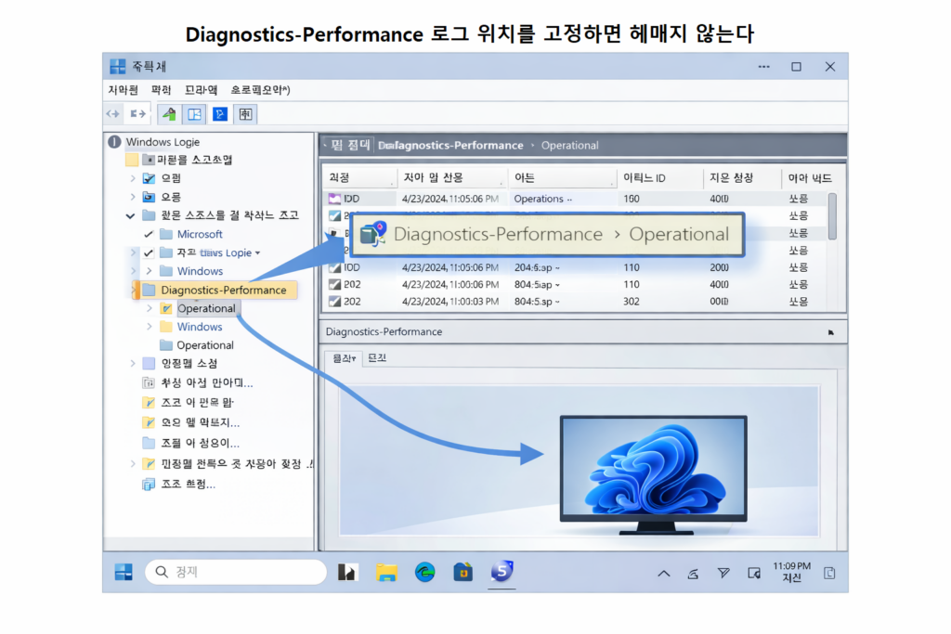Screen dimensions: 951x634
Task: Toggle the checkmark on the Lopie row
Action: (x=149, y=252)
